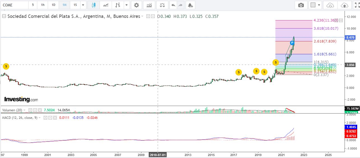
Task: Open main series settings gear
Action: click(153, 16)
